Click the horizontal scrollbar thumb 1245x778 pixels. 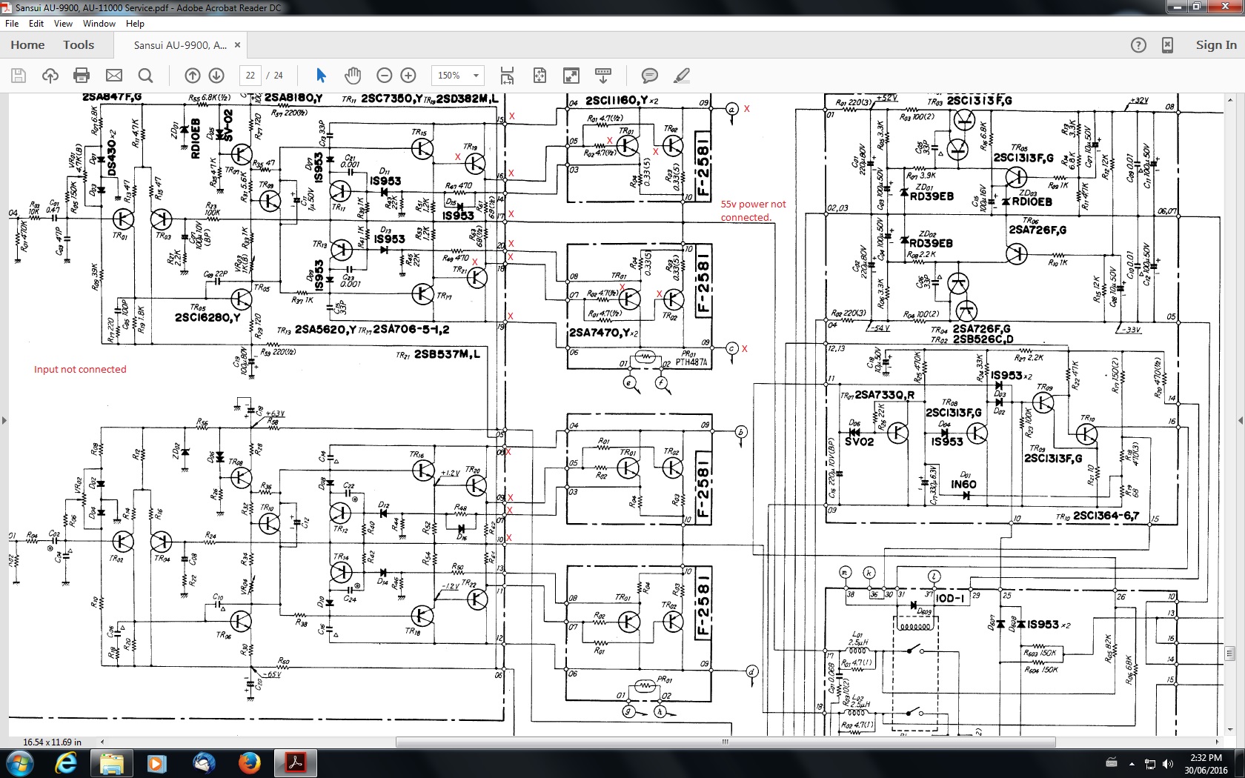click(726, 742)
